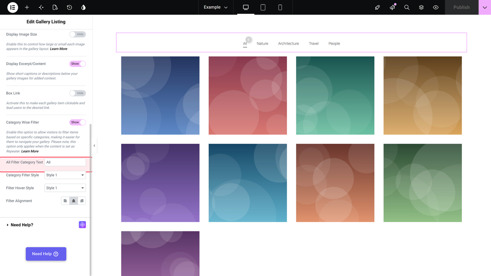This screenshot has height=276, width=491.
Task: Select the Architecture gallery filter tab
Action: pyautogui.click(x=288, y=43)
